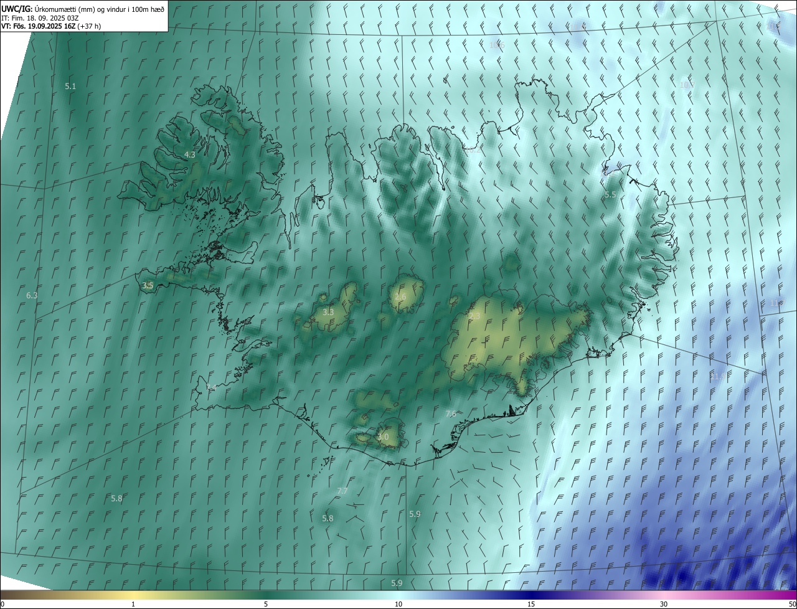Click the 3.5 value on Snæfellsnes peninsula
Viewport: 797px width, 609px height.
point(148,286)
